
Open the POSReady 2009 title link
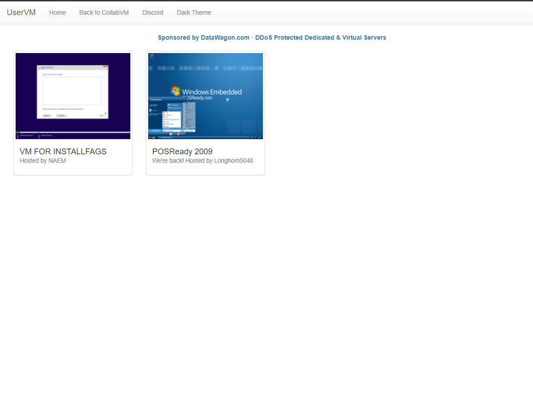(x=182, y=152)
